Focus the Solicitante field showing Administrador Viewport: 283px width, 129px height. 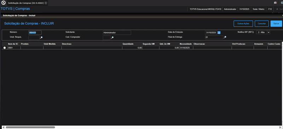[x=117, y=33]
